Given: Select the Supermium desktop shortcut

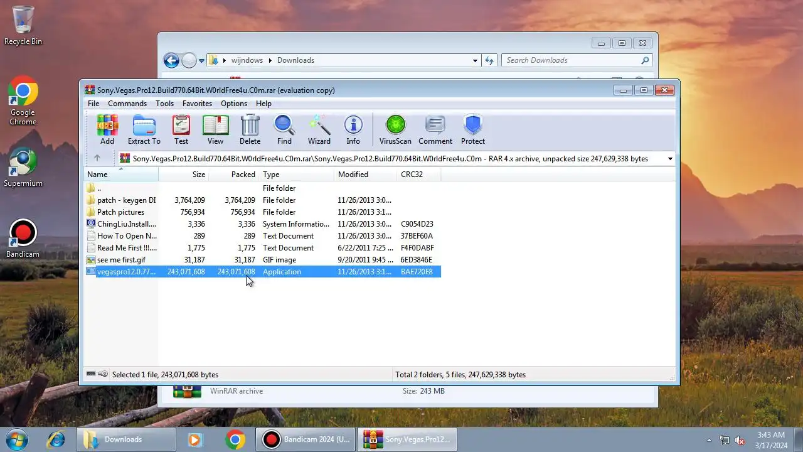Looking at the screenshot, I should click(x=23, y=168).
